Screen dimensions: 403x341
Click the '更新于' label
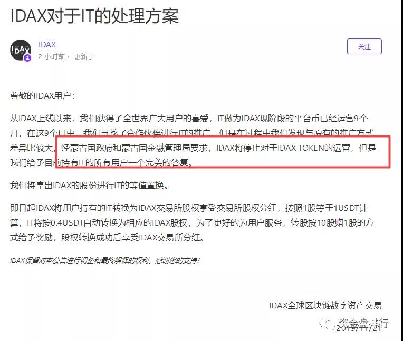tap(84, 57)
